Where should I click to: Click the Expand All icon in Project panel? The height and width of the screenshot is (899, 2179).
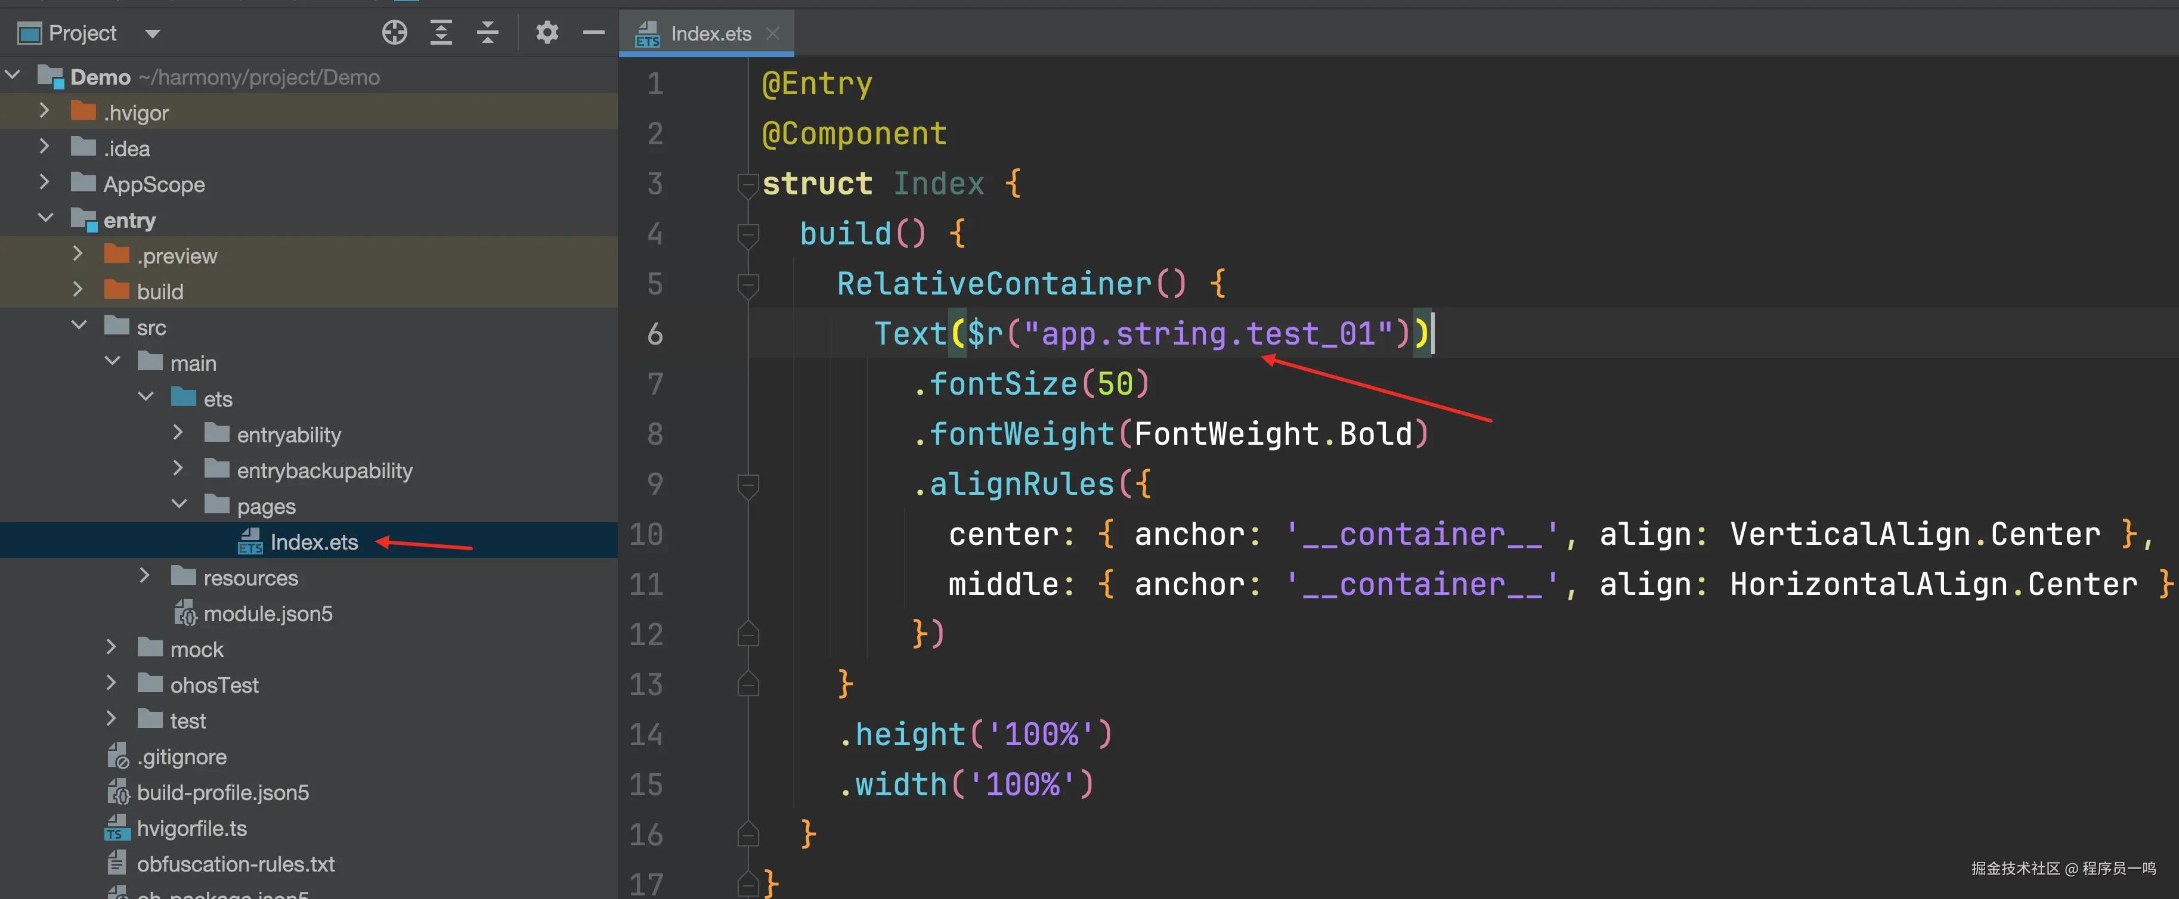point(441,33)
